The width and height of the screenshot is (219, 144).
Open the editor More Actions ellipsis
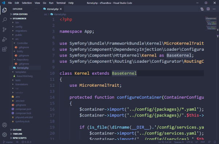coord(214,9)
